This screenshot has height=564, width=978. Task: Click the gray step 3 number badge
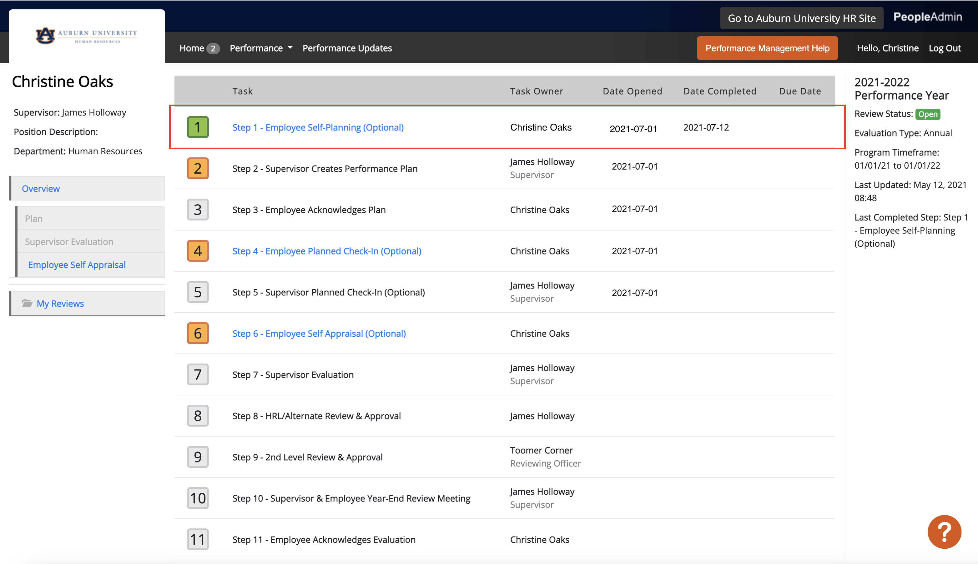click(198, 210)
